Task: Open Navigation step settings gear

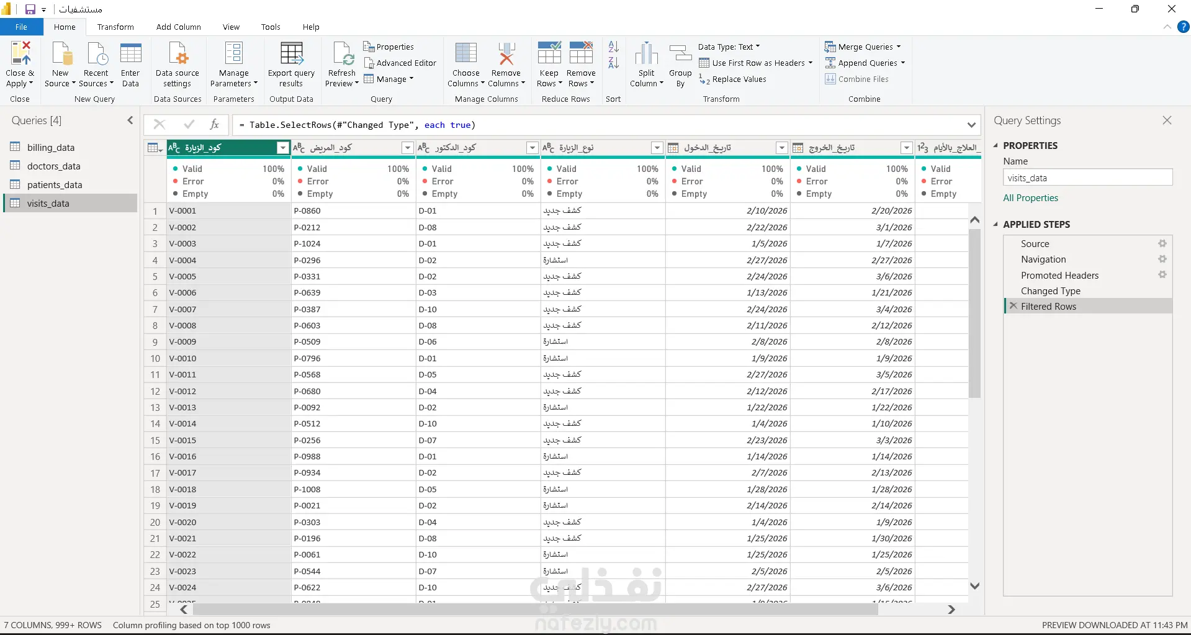Action: pyautogui.click(x=1162, y=259)
